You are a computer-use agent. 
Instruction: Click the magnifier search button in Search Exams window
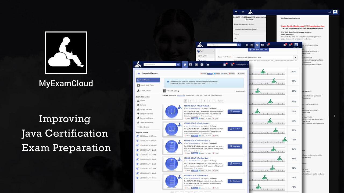[178, 65]
